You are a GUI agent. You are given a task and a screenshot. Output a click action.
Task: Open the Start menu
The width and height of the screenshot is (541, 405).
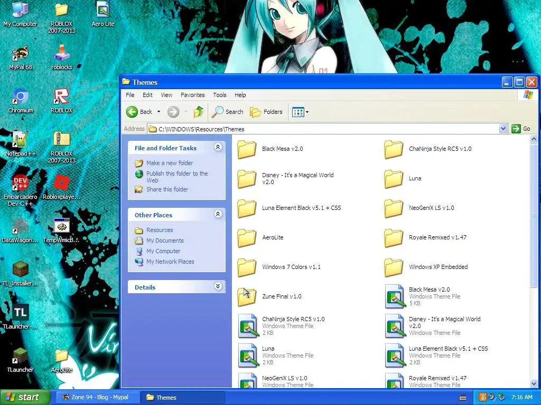click(24, 397)
